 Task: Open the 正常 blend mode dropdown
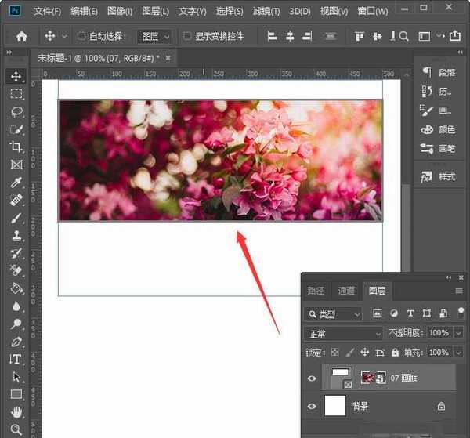click(343, 333)
